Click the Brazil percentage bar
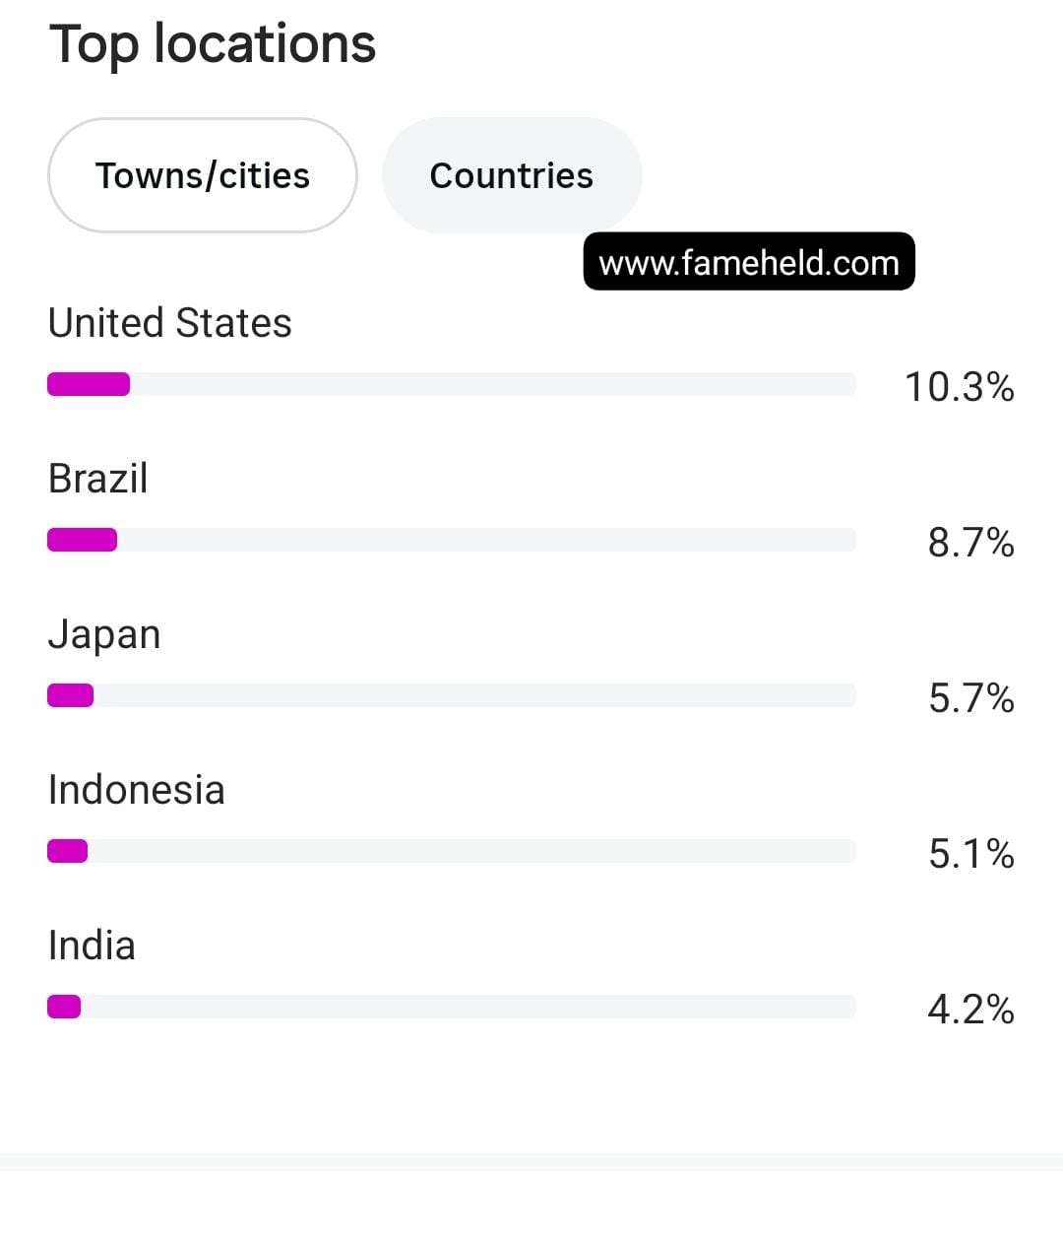 [x=452, y=540]
